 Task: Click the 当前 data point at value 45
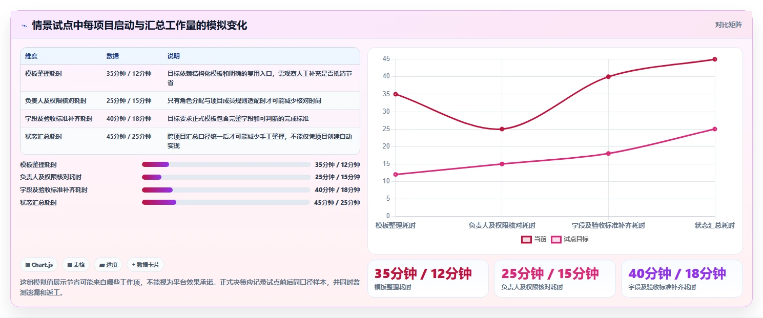point(715,59)
